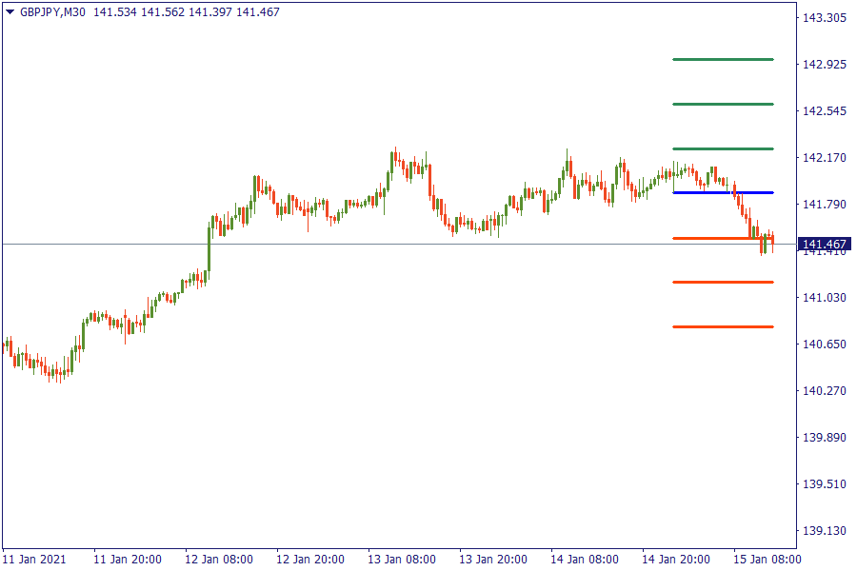Open the chart menu triangle beside GBPJPY,M30

click(x=10, y=12)
